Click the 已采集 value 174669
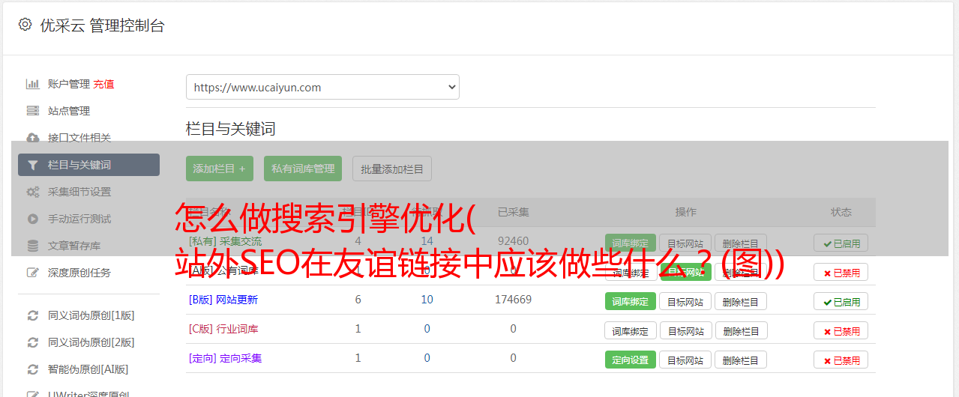The height and width of the screenshot is (397, 959). coord(513,300)
